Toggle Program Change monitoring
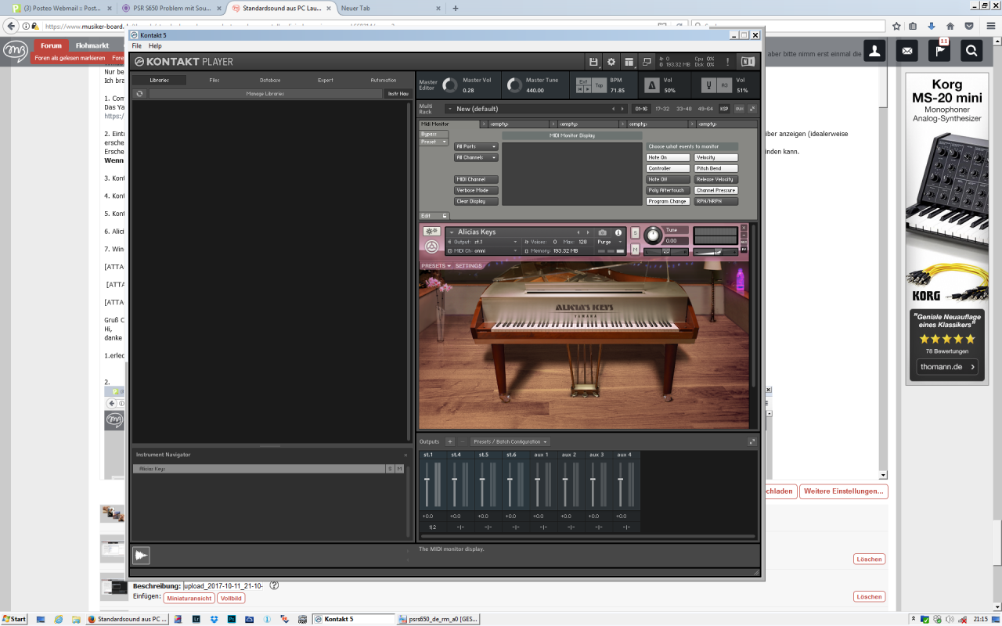1002x626 pixels. point(669,201)
